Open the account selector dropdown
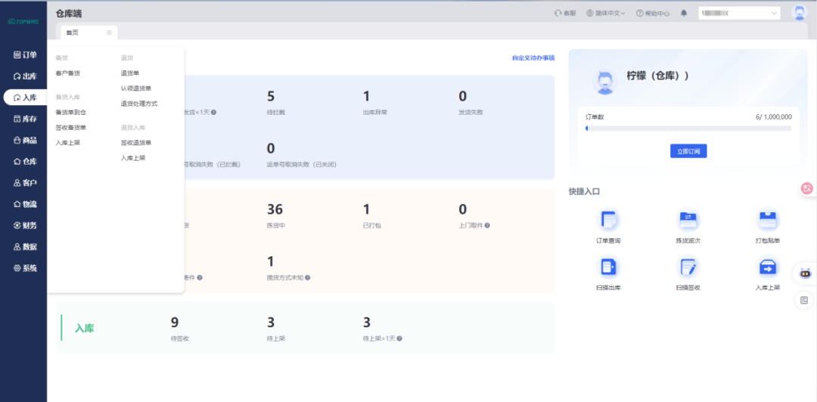This screenshot has width=817, height=402. [739, 13]
